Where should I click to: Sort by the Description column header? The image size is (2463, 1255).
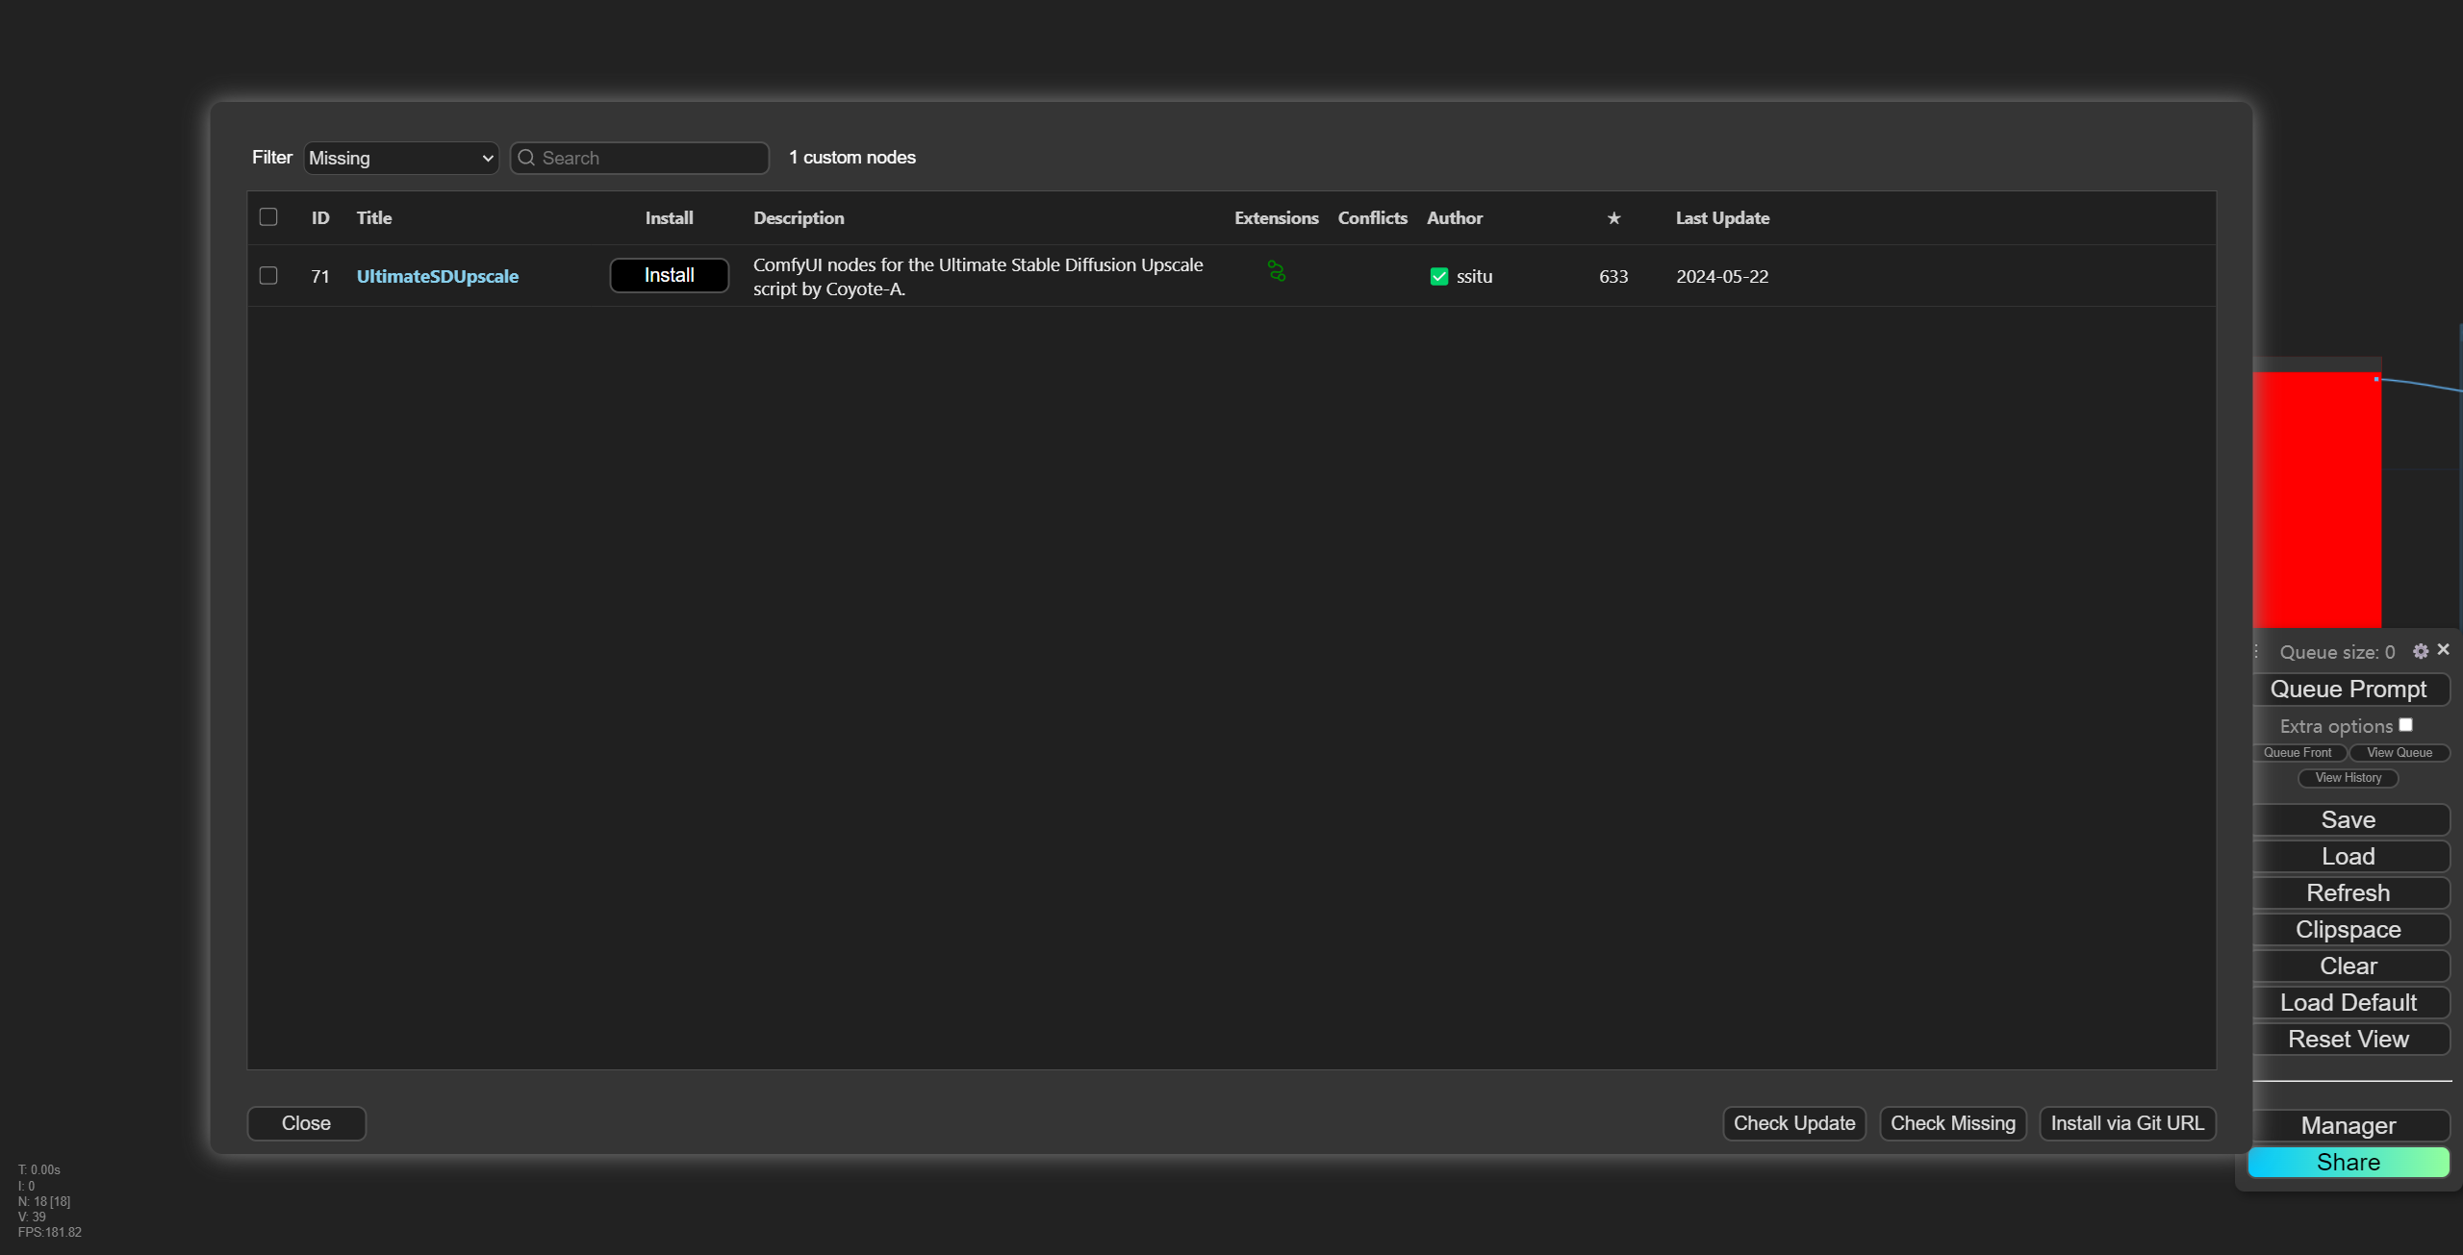(x=799, y=218)
